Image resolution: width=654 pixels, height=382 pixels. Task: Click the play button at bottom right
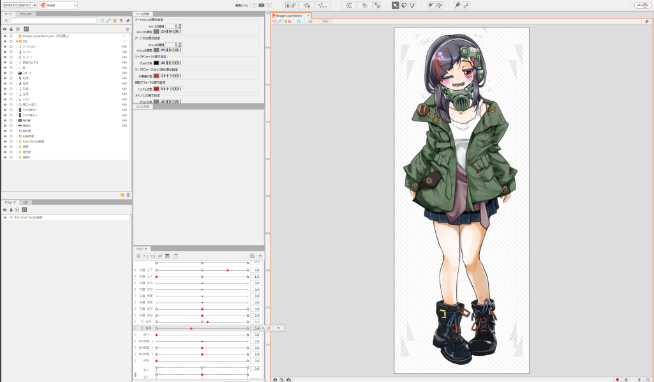click(x=639, y=379)
